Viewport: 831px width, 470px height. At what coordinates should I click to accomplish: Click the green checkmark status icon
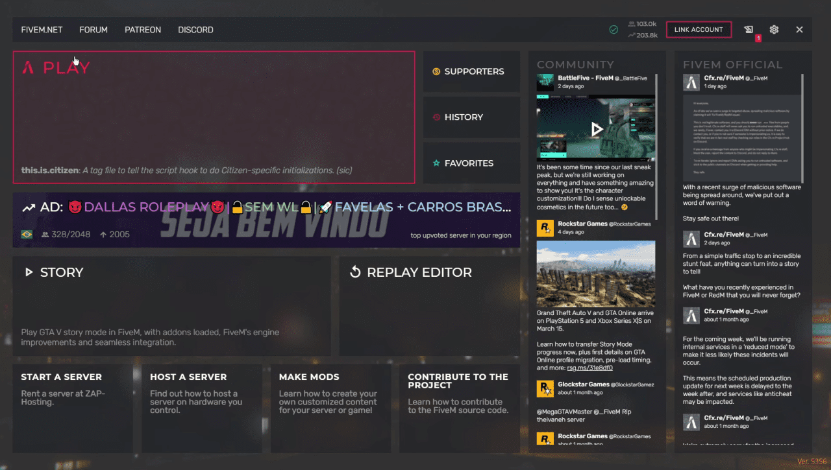click(614, 30)
